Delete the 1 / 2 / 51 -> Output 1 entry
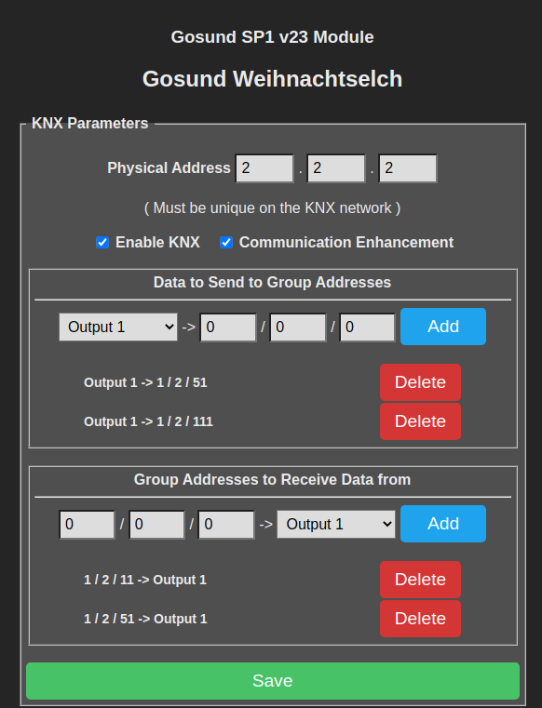Image resolution: width=542 pixels, height=708 pixels. (420, 619)
